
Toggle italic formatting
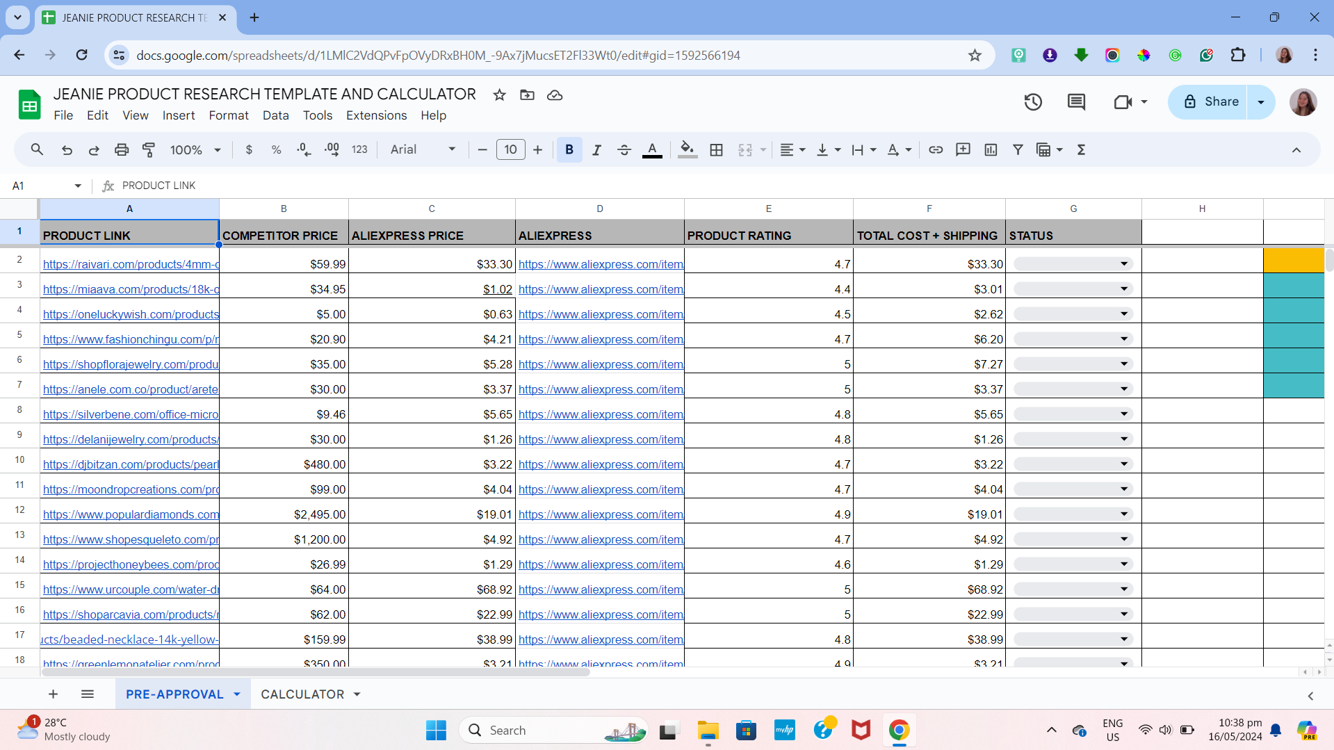tap(596, 149)
